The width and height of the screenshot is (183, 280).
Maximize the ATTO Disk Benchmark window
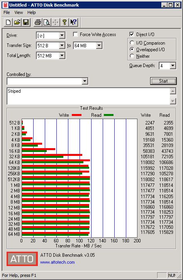coord(170,5)
